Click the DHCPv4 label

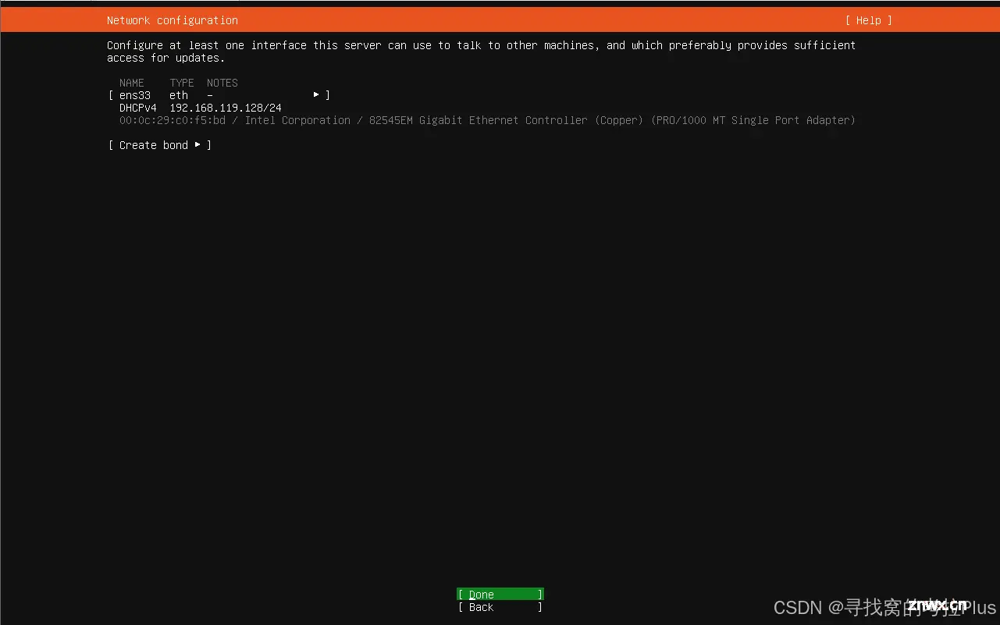click(x=138, y=108)
